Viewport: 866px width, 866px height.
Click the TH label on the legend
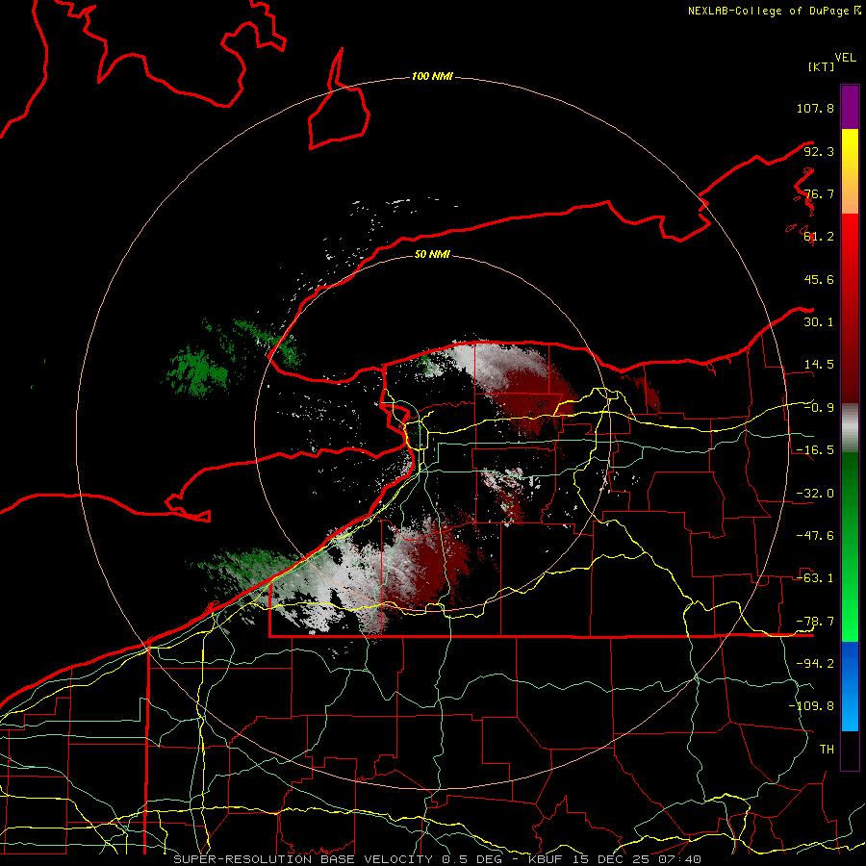click(x=827, y=750)
